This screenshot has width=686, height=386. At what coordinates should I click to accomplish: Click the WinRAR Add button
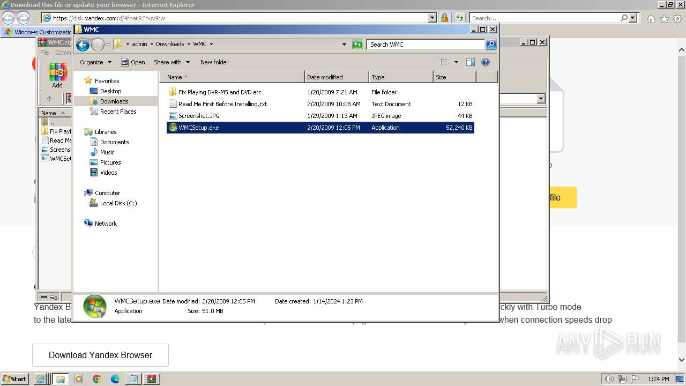(57, 75)
